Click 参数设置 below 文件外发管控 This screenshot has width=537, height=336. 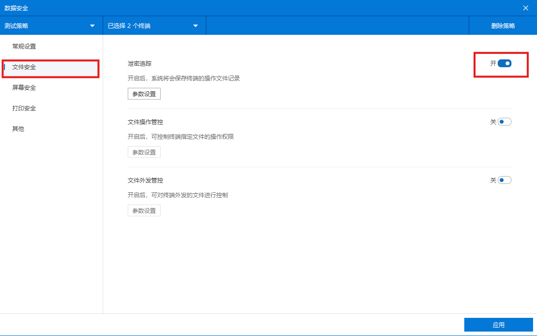[x=143, y=210]
